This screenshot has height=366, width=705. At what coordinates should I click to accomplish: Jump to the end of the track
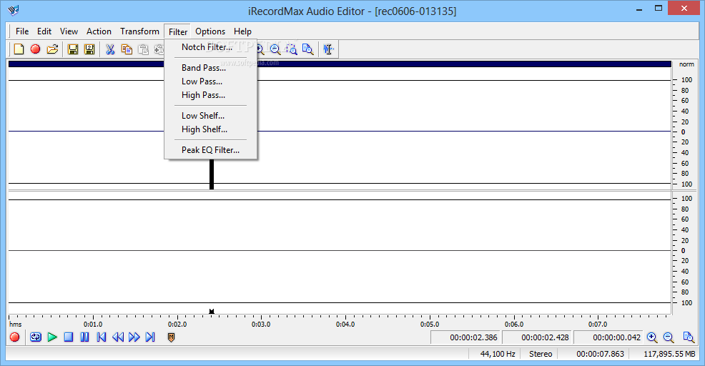[150, 337]
